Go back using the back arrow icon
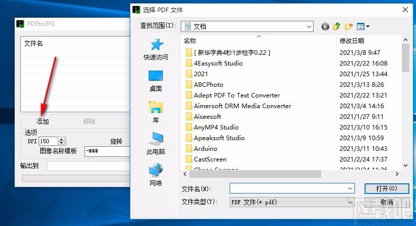 tap(325, 26)
